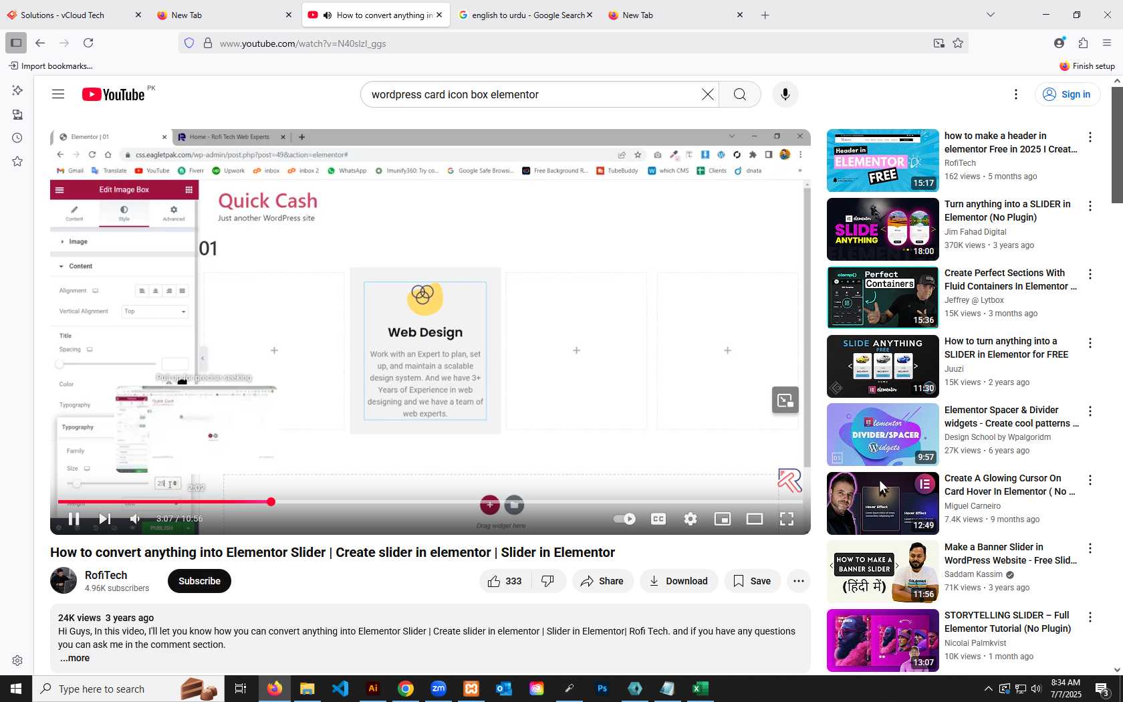Open options for 'Create A Glowing Cursor' video
The width and height of the screenshot is (1123, 702).
click(x=1090, y=480)
